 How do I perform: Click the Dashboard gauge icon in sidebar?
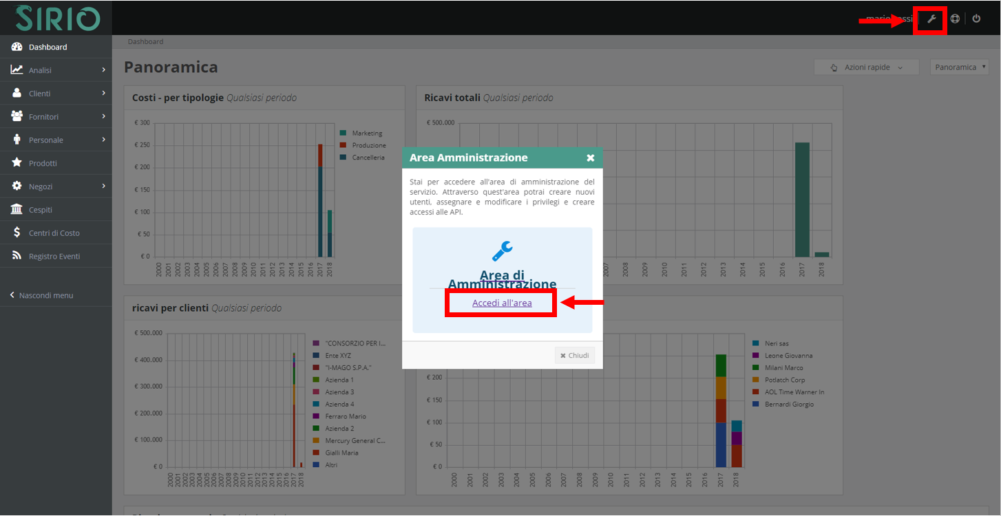(x=17, y=47)
